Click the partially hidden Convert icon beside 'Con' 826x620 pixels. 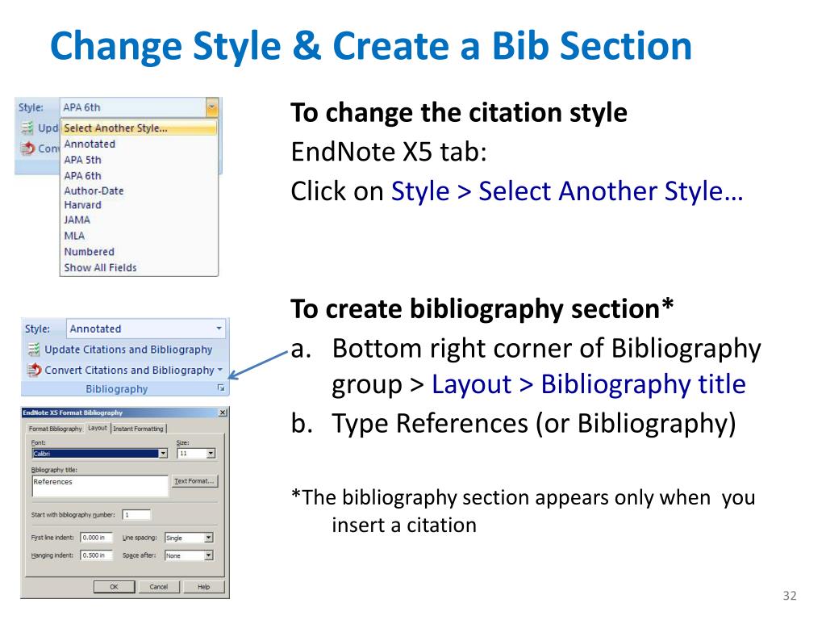[x=27, y=149]
